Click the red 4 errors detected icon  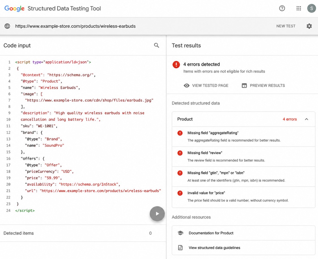(x=176, y=64)
